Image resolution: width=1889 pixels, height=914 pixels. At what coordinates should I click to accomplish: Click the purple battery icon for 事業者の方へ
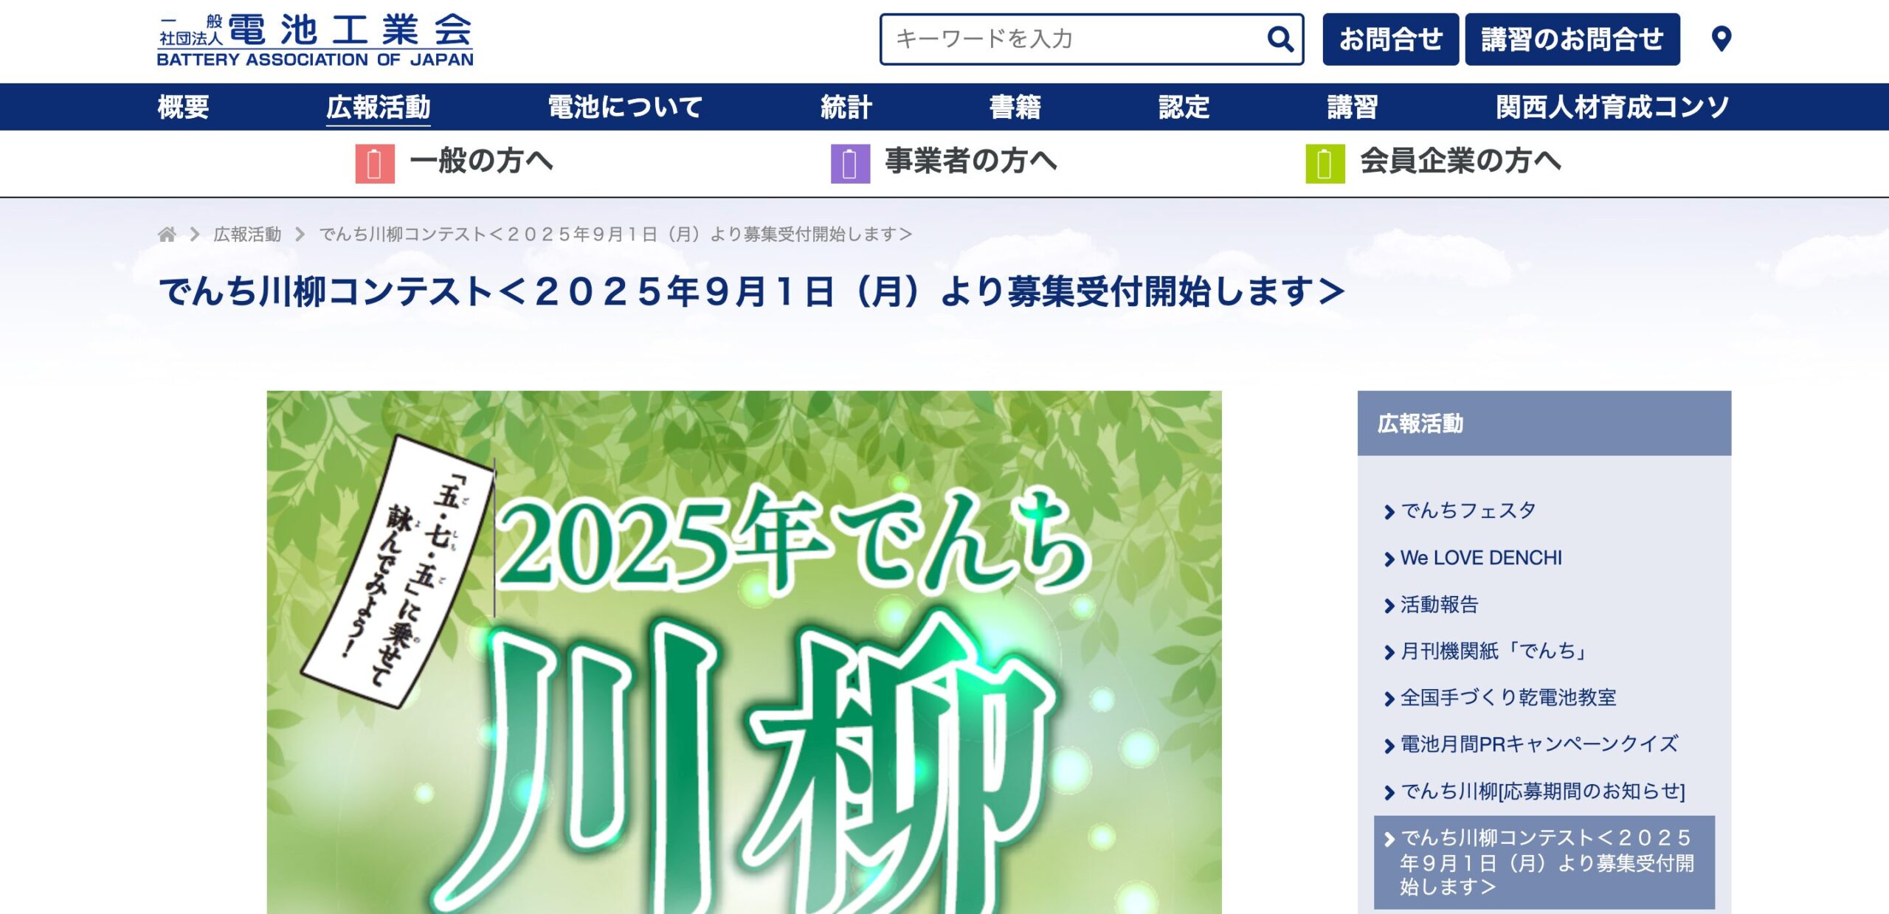[x=850, y=163]
